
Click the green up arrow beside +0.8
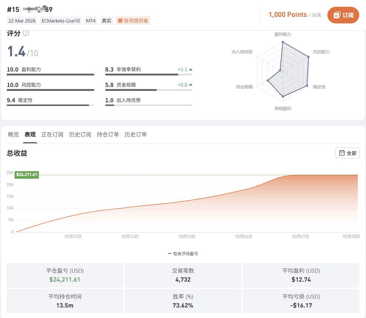tap(191, 85)
